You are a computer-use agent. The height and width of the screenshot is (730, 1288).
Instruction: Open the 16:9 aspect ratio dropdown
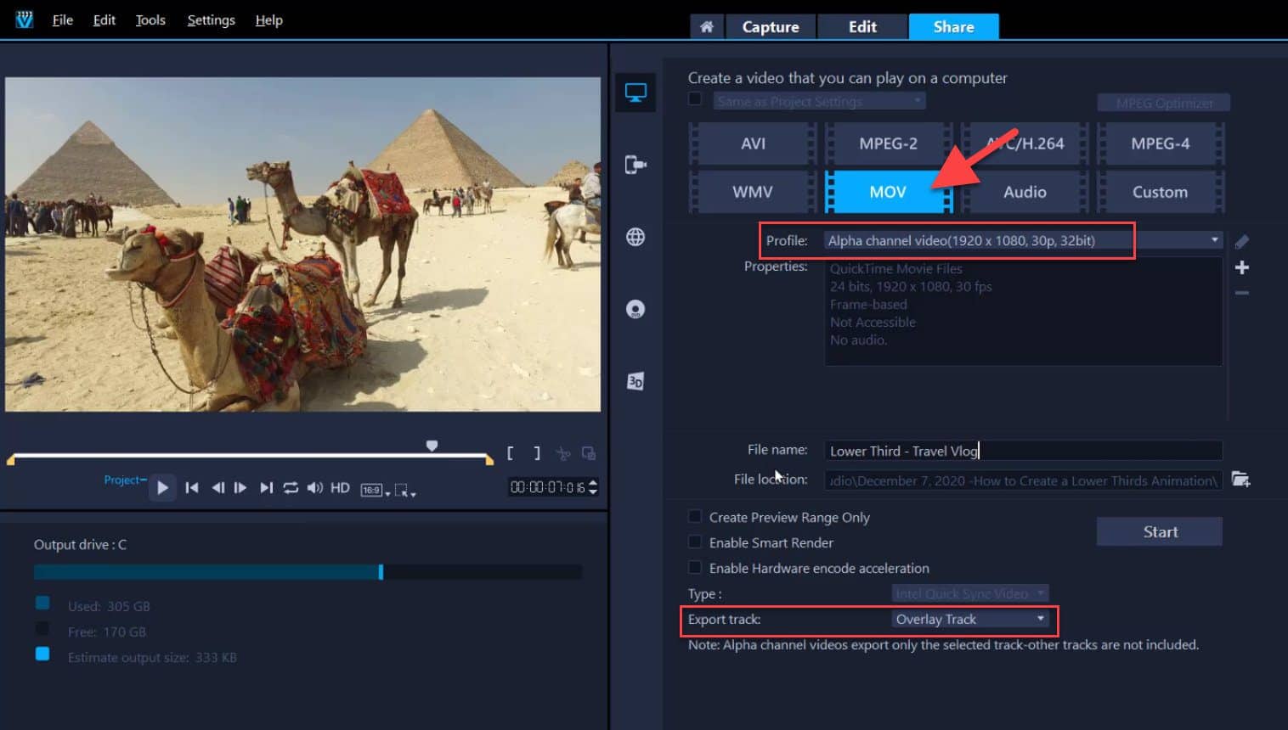click(372, 487)
